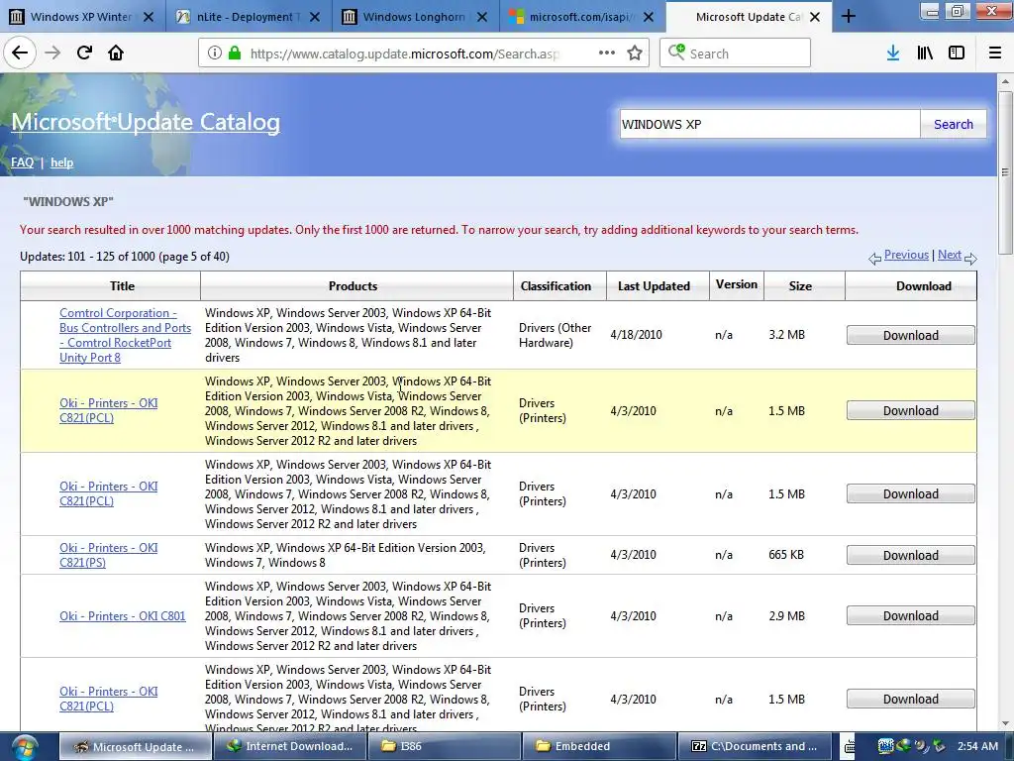Image resolution: width=1014 pixels, height=761 pixels.
Task: Open the Oki - Printers - OKI C801 link
Action: [x=122, y=616]
